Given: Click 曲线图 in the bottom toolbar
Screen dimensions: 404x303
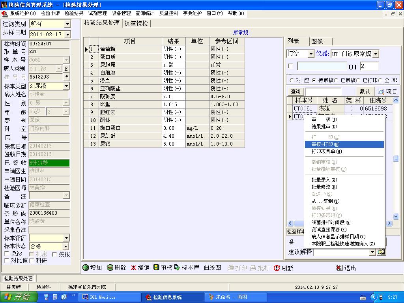Looking at the screenshot, I should coord(213,268).
